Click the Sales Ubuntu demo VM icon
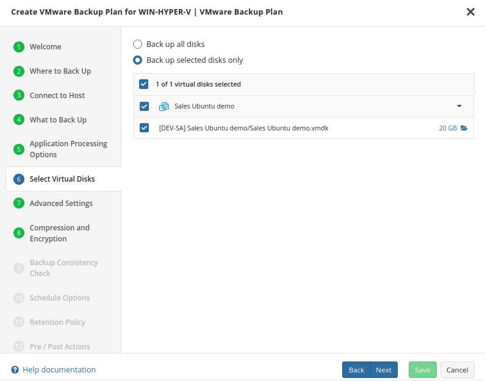Viewport: 485px width, 381px height. coord(163,107)
